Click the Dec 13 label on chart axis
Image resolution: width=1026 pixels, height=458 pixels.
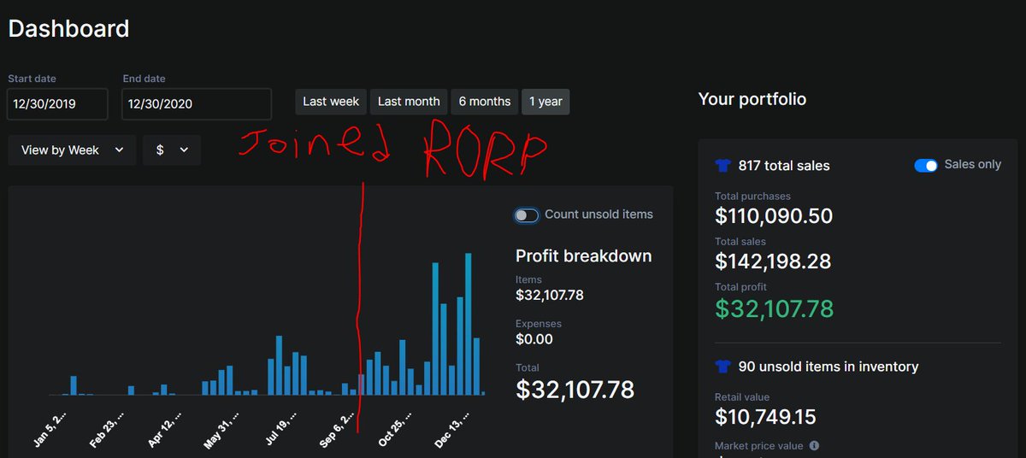click(451, 428)
